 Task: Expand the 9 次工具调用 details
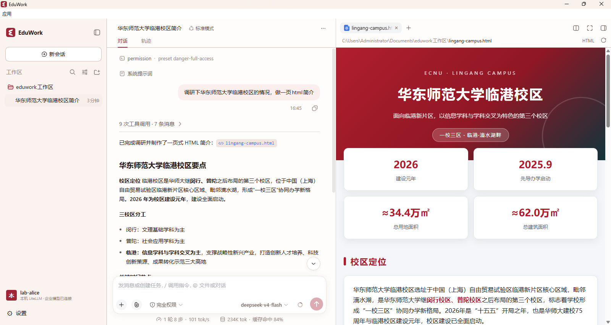tap(150, 124)
